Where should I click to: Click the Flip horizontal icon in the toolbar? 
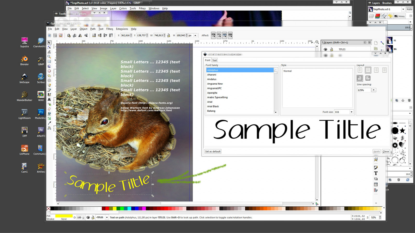(x=80, y=35)
